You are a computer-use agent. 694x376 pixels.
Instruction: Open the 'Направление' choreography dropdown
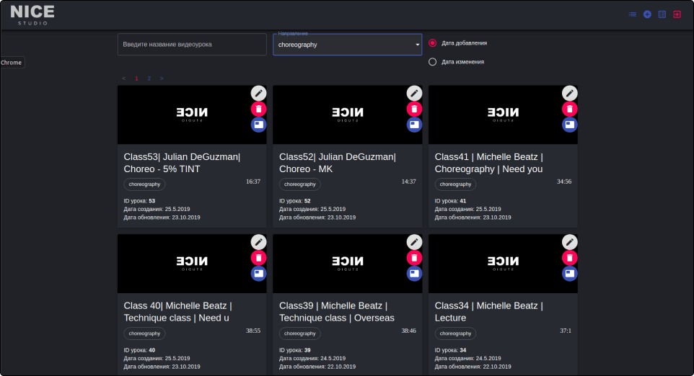(x=347, y=45)
